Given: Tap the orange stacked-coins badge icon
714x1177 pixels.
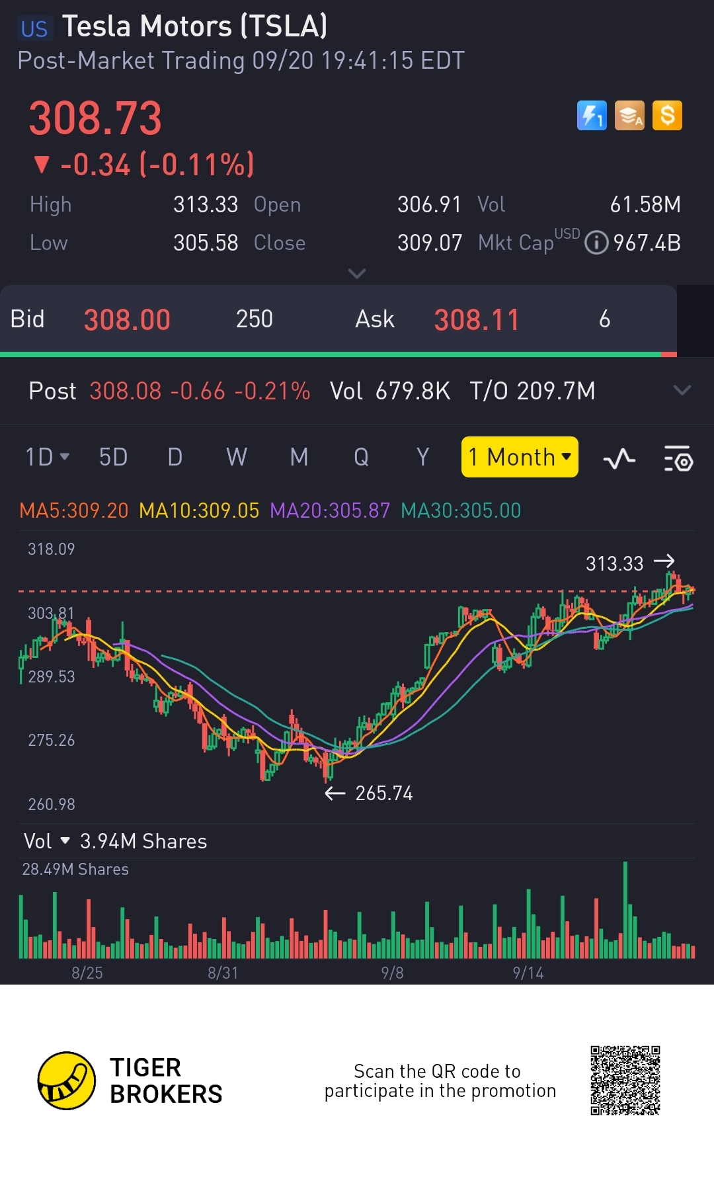Looking at the screenshot, I should (x=629, y=116).
